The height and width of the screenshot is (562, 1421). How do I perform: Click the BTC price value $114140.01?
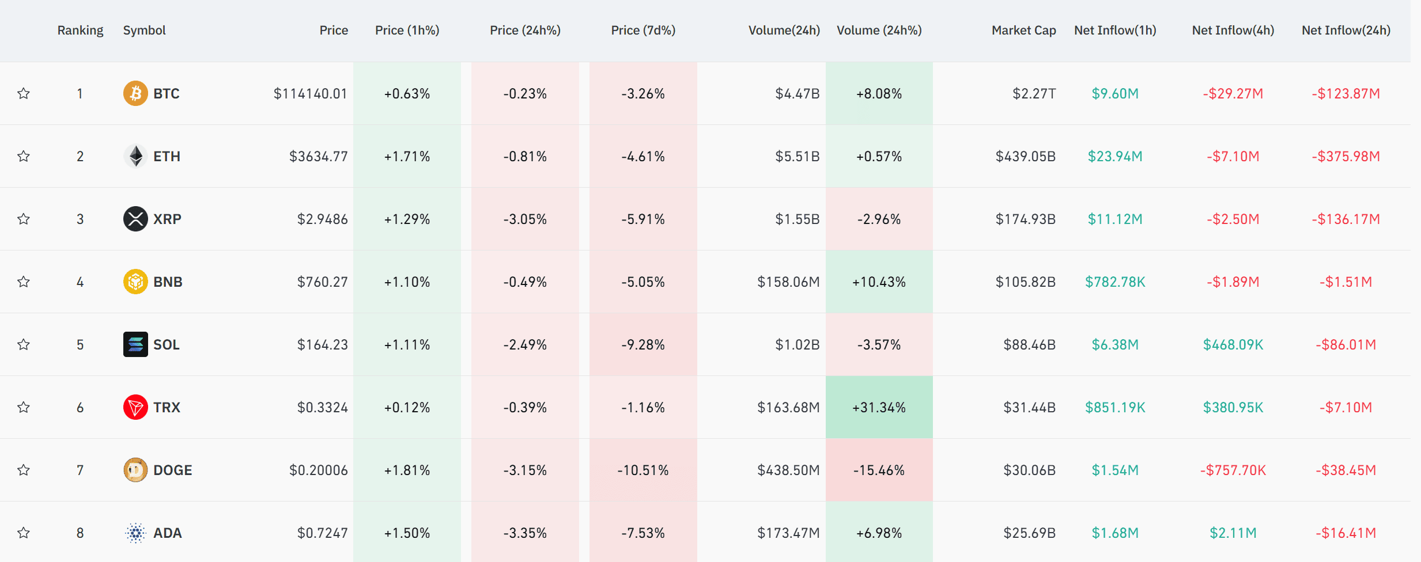pos(310,93)
